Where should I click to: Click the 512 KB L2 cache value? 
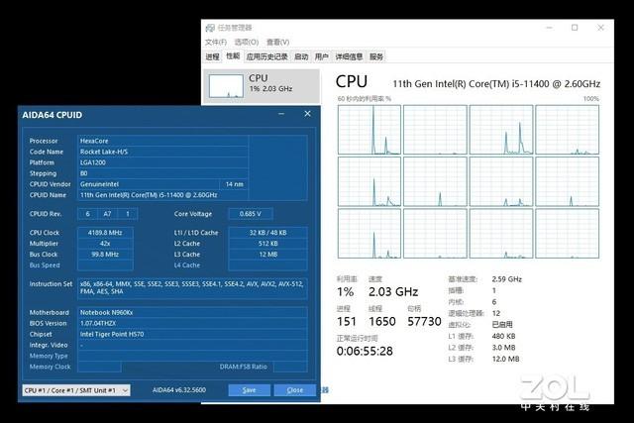267,244
